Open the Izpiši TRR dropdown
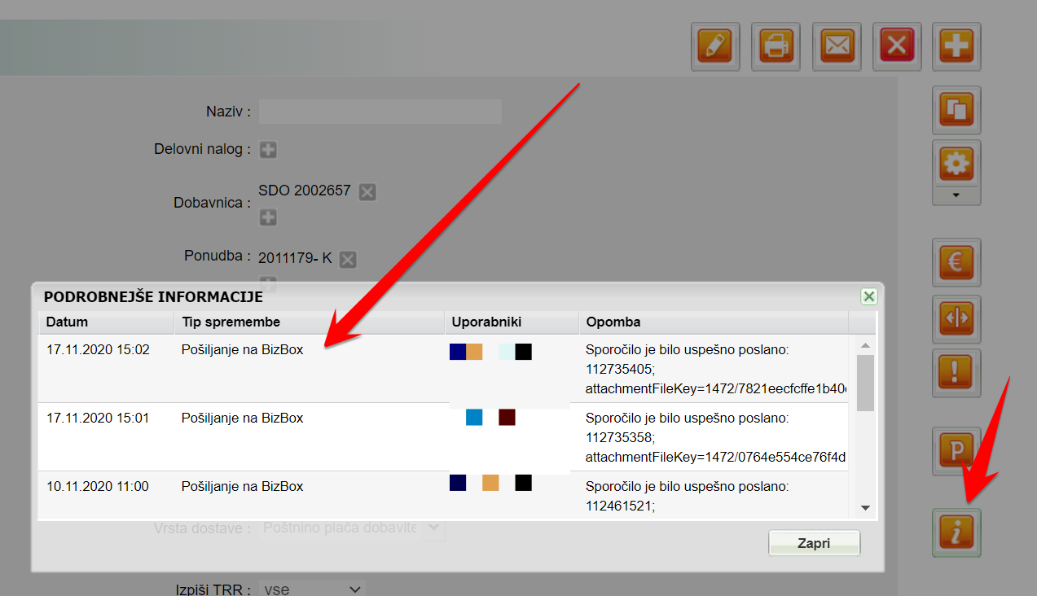The image size is (1037, 596). tap(313, 589)
